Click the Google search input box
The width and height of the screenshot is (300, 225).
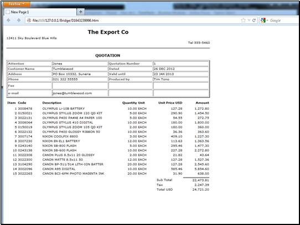(x=284, y=21)
